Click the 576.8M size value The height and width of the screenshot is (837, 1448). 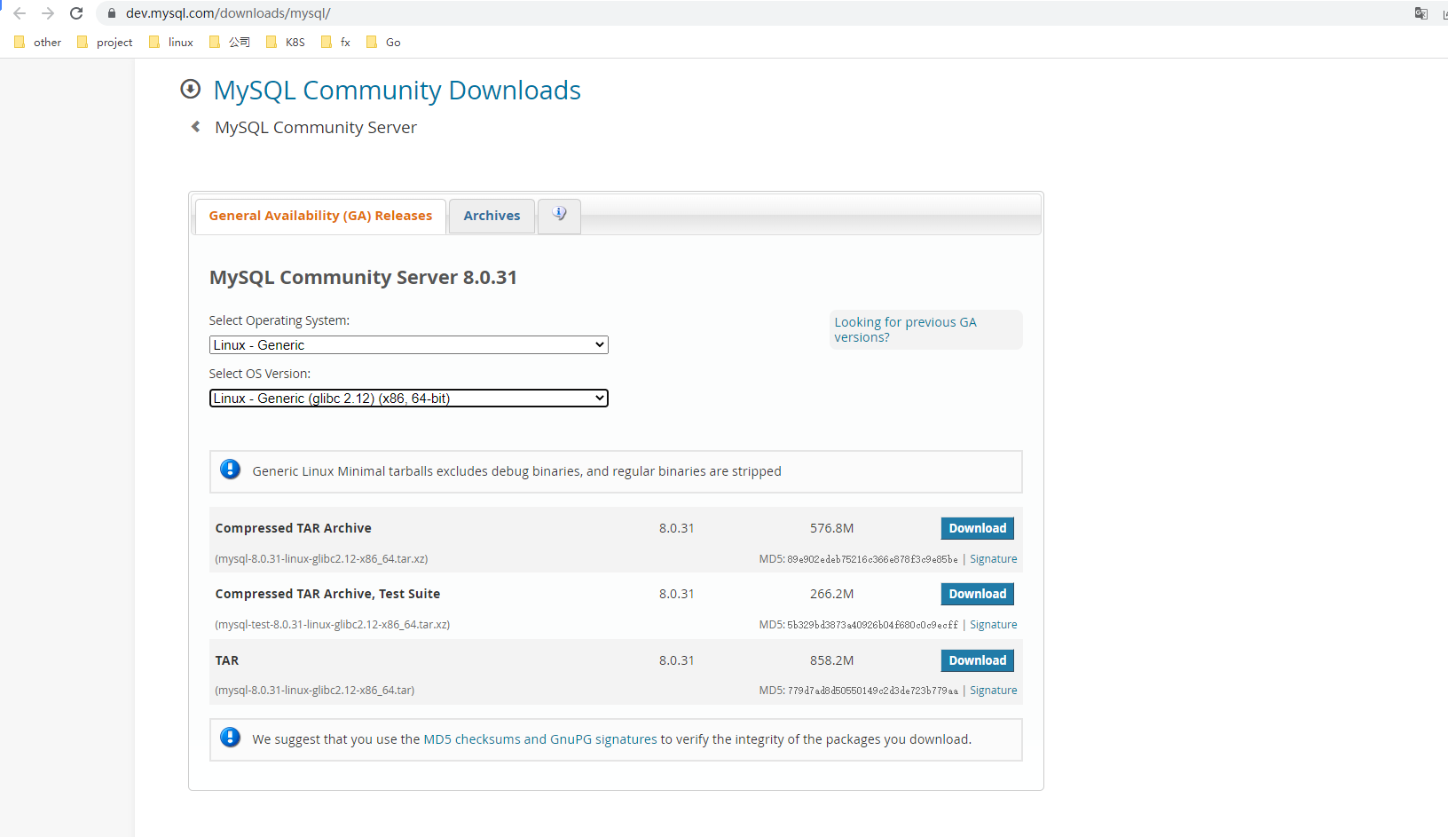(x=831, y=528)
